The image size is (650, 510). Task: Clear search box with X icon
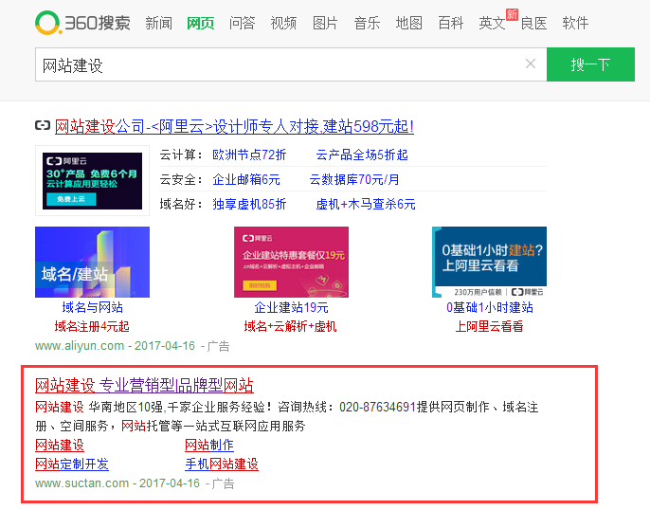pyautogui.click(x=531, y=64)
